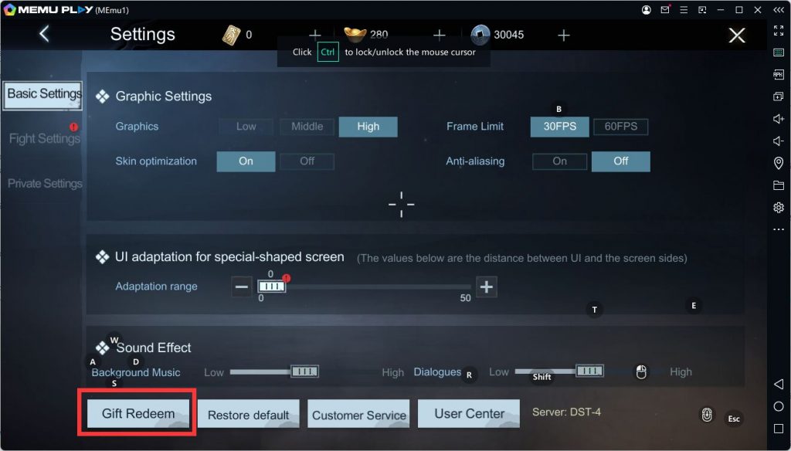Expand the emulator's hamburger menu in title bar
The image size is (791, 451).
684,10
